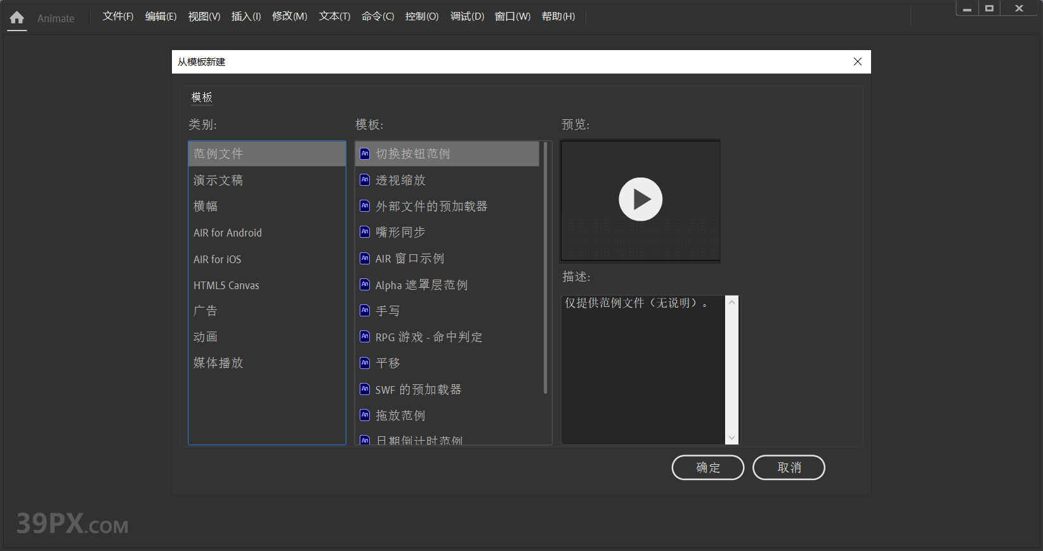The width and height of the screenshot is (1043, 551).
Task: Open the 修改(M) menu
Action: click(289, 16)
